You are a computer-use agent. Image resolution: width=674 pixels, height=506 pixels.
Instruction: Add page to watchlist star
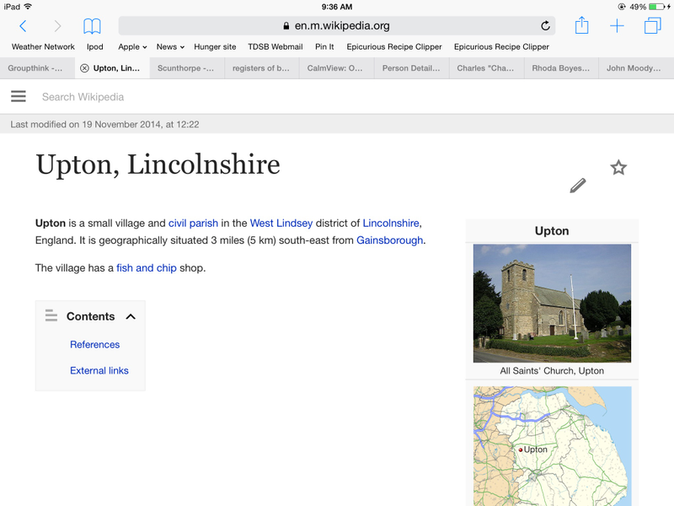tap(618, 167)
